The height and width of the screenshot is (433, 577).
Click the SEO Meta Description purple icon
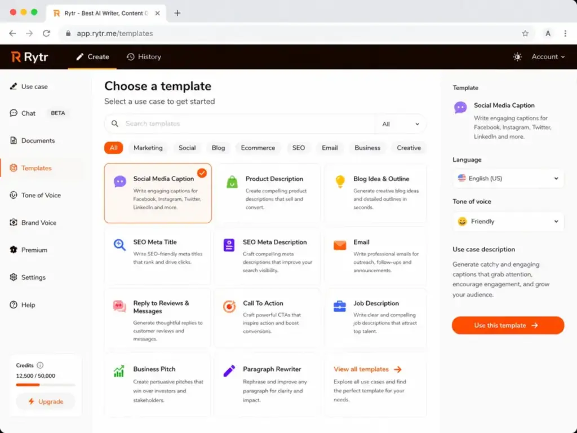[229, 245]
